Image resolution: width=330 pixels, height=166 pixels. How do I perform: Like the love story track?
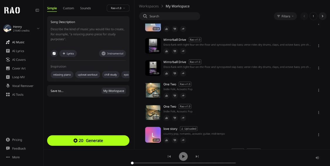[167, 140]
